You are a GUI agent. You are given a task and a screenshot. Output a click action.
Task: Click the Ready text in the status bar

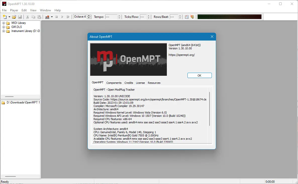[5, 182]
